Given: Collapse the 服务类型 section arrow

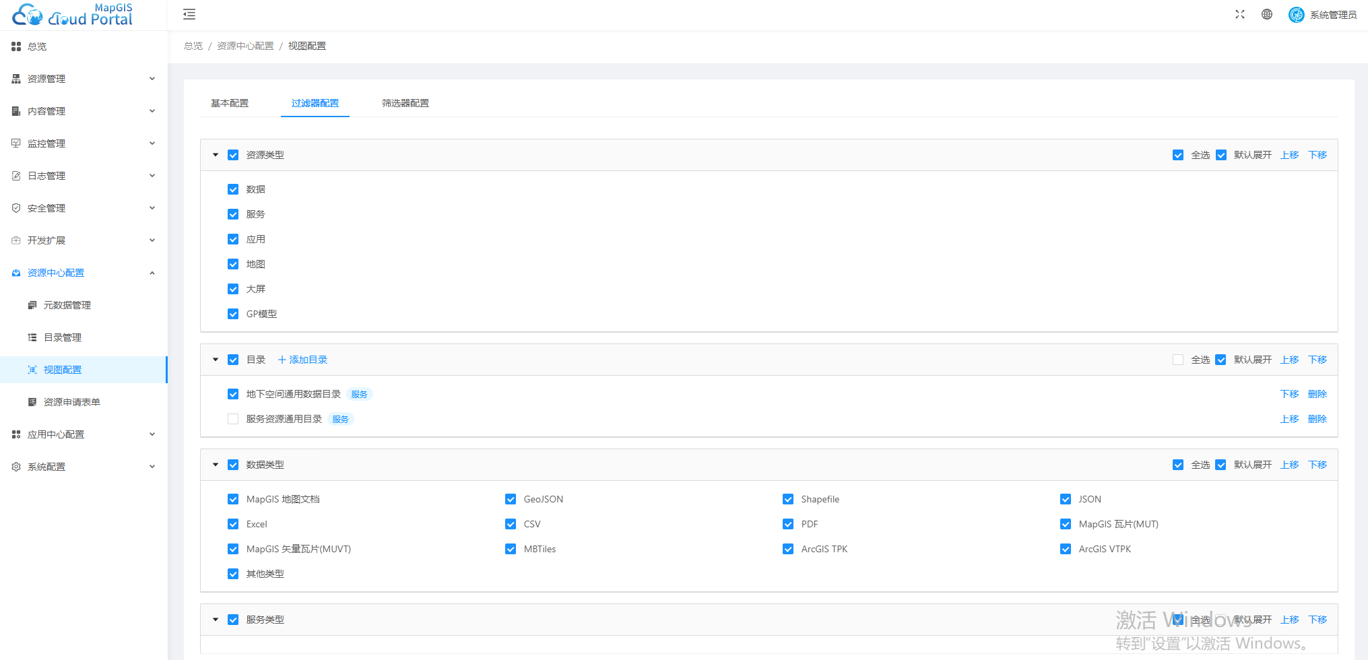Looking at the screenshot, I should (x=216, y=620).
